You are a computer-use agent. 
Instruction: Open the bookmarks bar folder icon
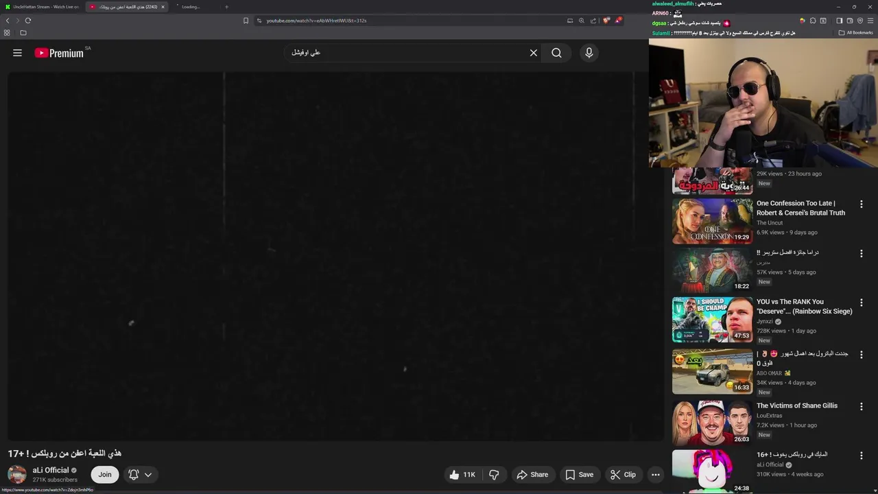tap(23, 33)
